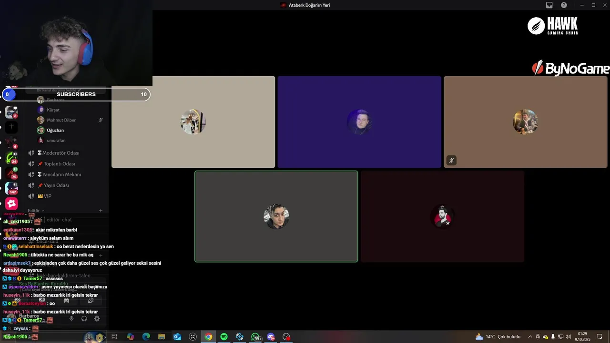Click chat username selahattinselcuk
This screenshot has height=343, width=610.
(x=36, y=246)
